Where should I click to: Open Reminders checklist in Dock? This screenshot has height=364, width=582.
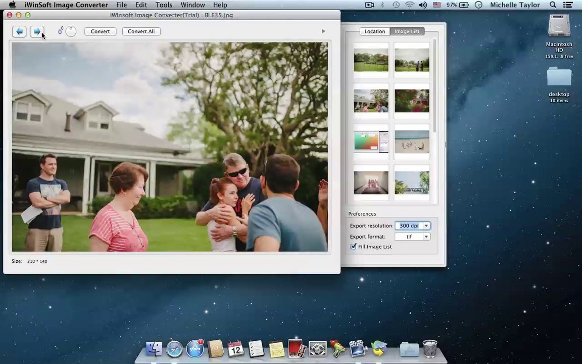coord(256,349)
